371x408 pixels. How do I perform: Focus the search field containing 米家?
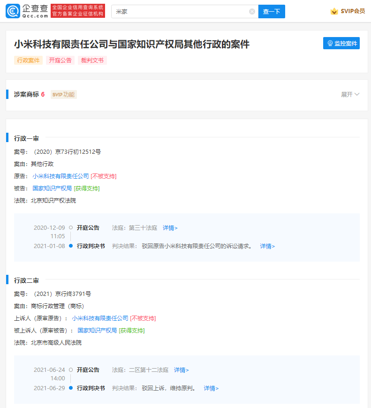point(185,11)
